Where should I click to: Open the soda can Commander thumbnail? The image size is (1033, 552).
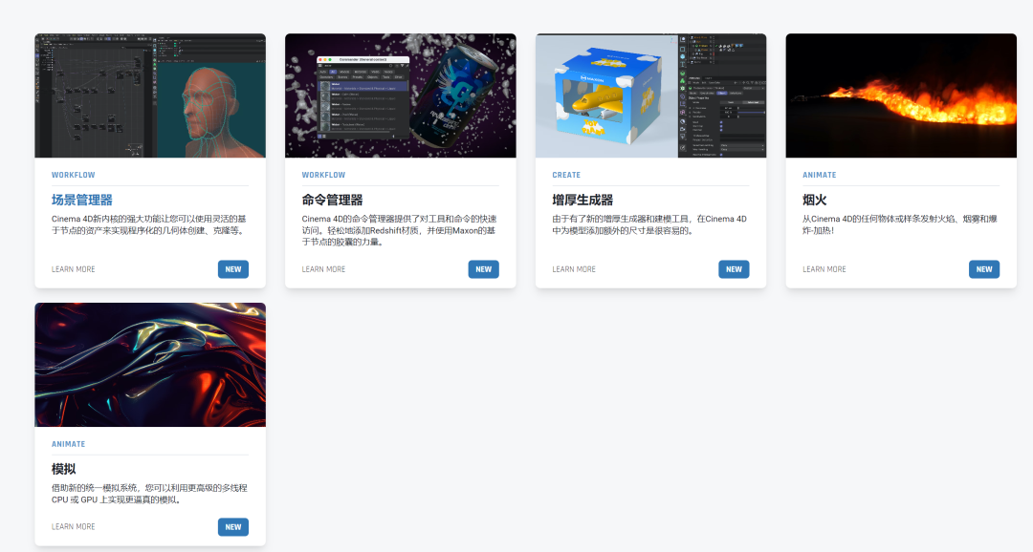coord(401,96)
